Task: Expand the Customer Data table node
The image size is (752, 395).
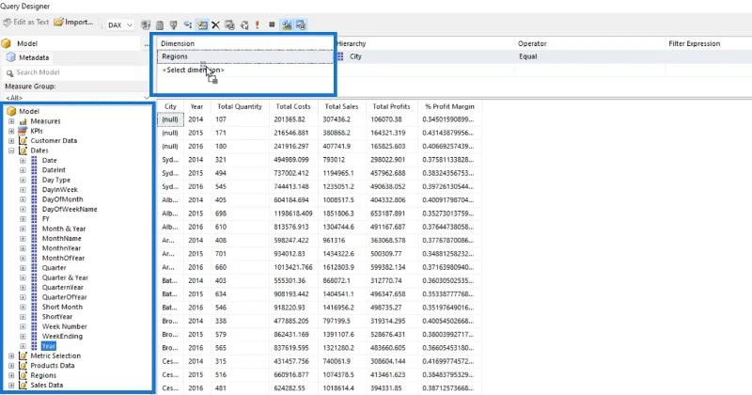Action: pyautogui.click(x=11, y=141)
